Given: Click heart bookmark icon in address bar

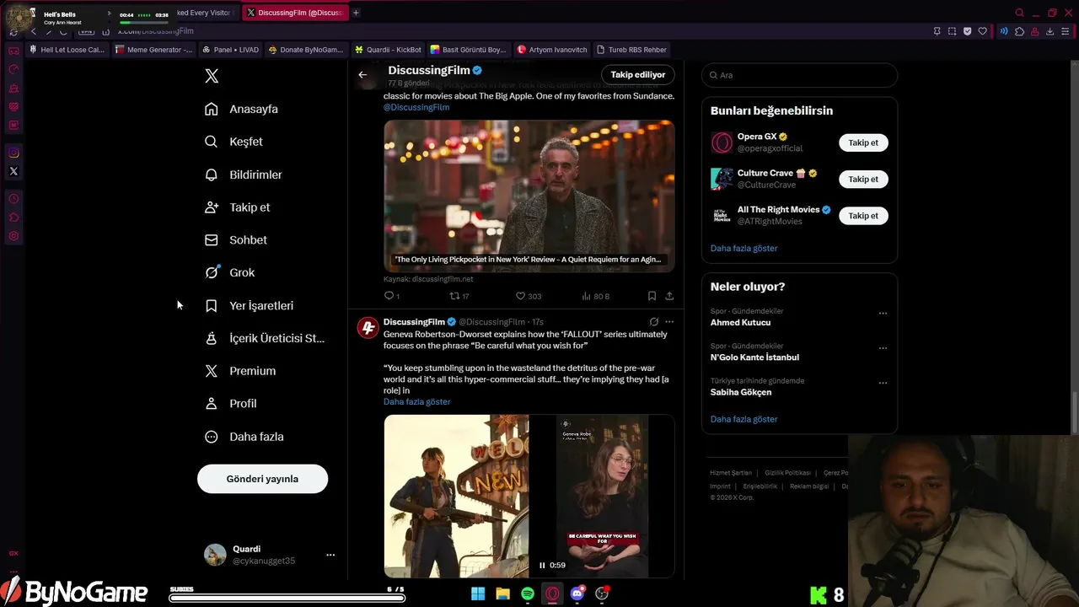Looking at the screenshot, I should 982,31.
